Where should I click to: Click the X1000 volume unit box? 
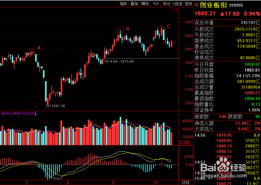click(184, 143)
